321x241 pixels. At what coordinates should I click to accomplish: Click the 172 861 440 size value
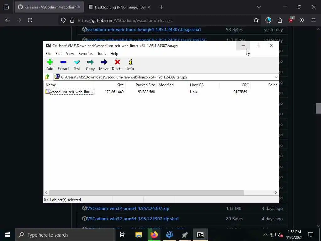[114, 92]
